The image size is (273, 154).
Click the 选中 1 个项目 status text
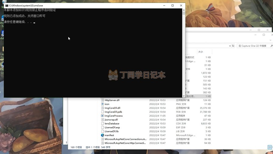(93, 147)
